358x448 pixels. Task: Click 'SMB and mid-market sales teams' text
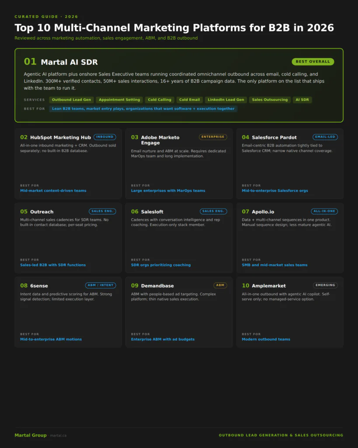tap(275, 265)
